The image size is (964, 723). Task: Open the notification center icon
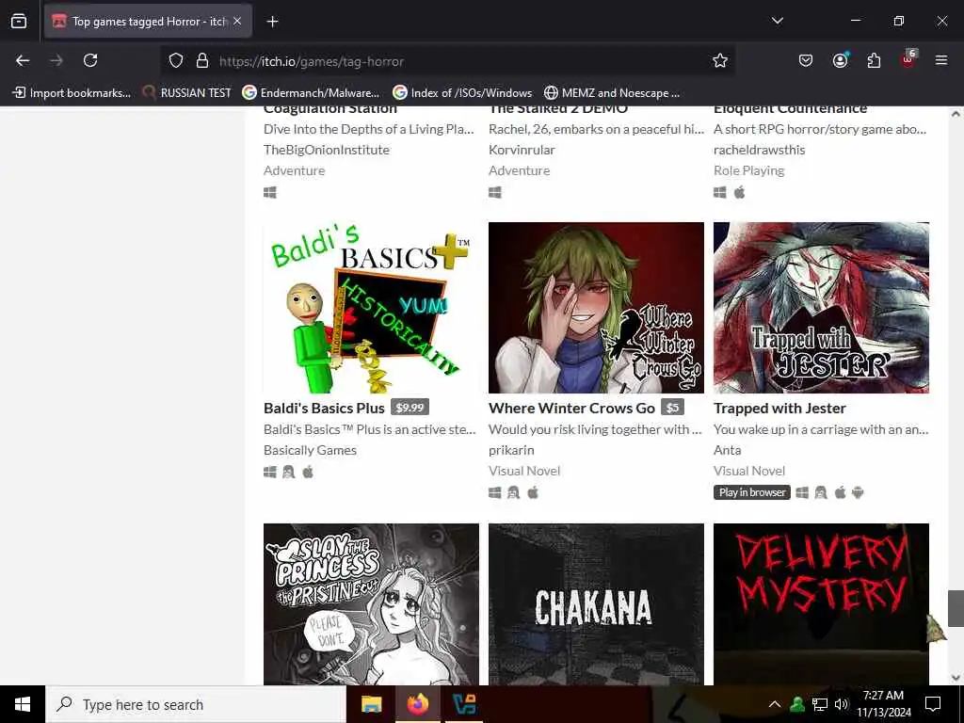point(933,704)
